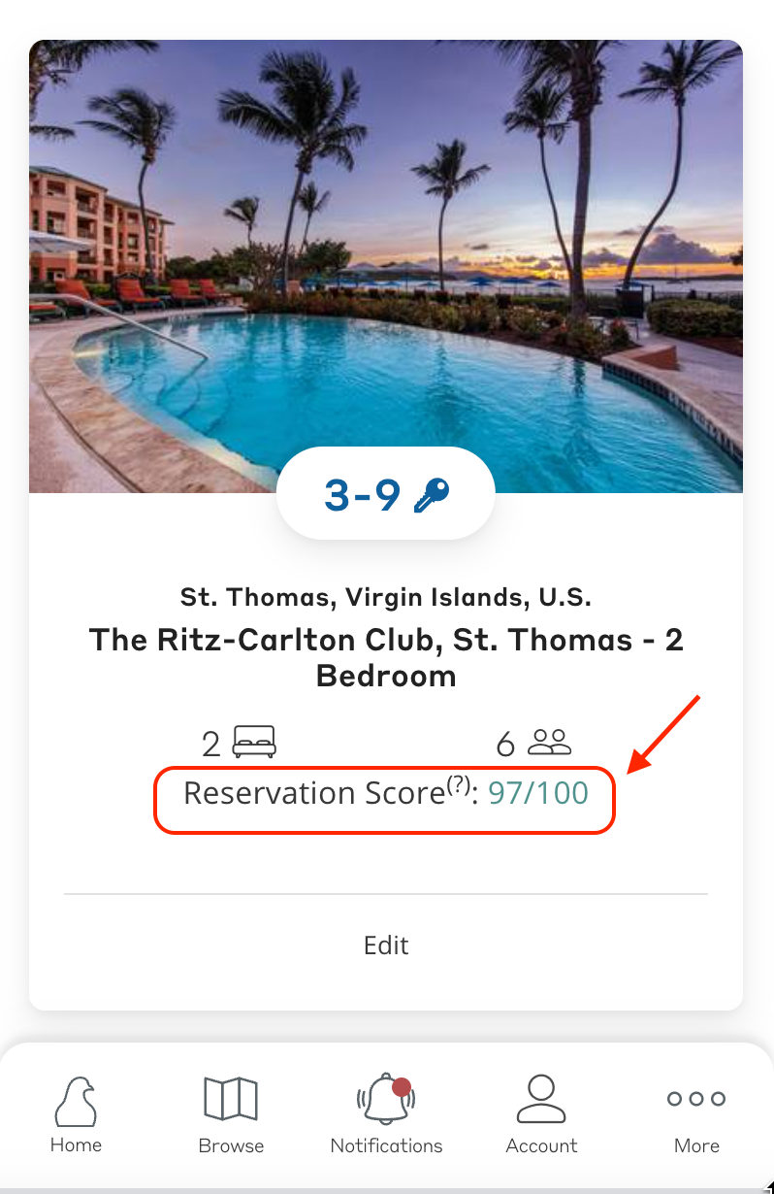Click the St. Thomas location label
774x1194 pixels.
click(386, 596)
